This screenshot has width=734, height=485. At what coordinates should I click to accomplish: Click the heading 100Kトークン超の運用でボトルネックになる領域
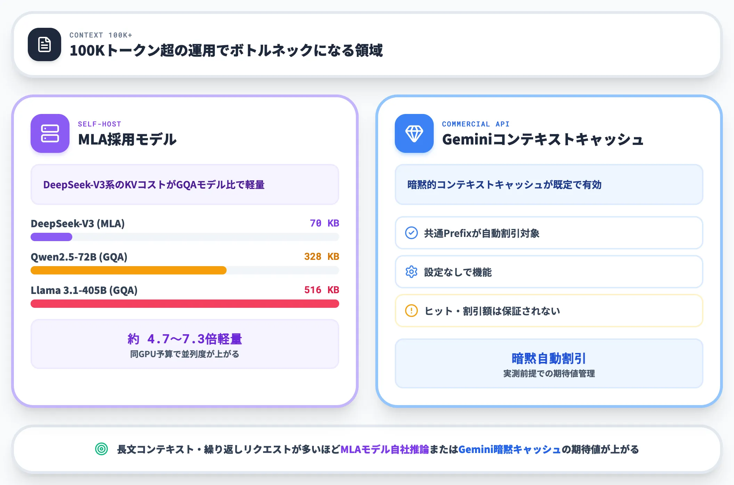click(226, 50)
